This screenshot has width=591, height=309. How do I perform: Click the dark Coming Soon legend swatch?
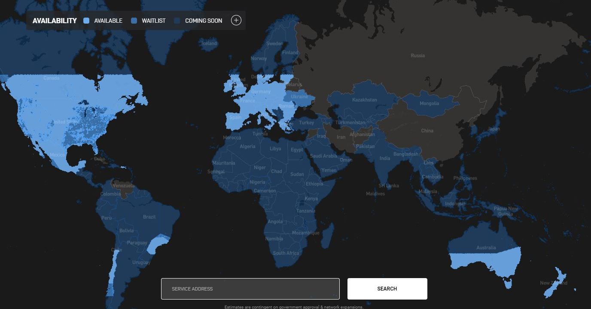point(177,21)
